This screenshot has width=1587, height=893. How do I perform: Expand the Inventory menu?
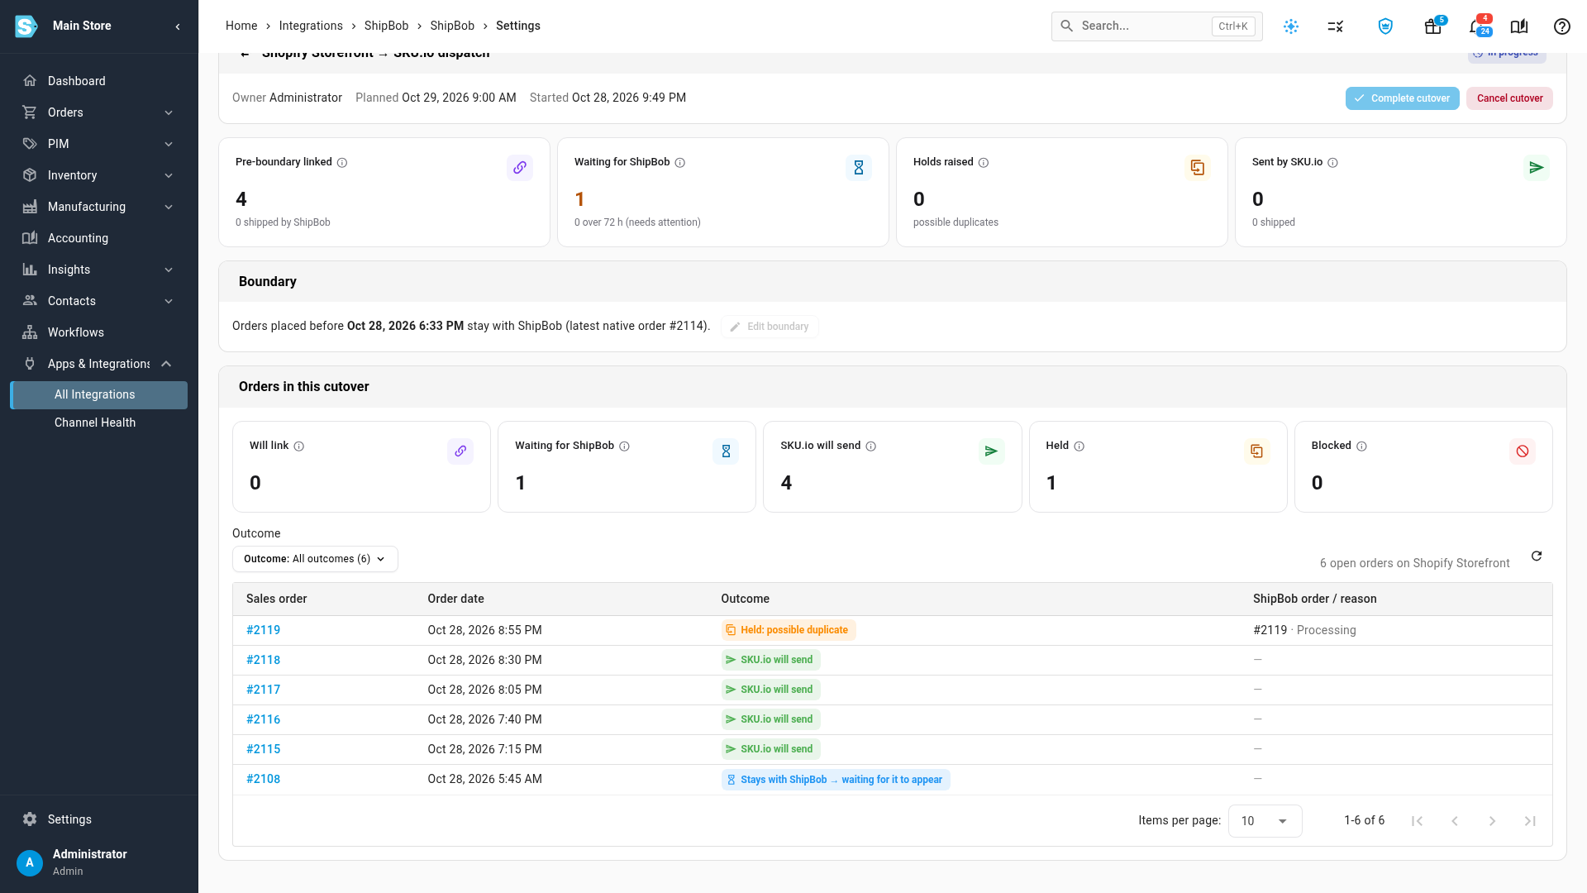click(99, 175)
